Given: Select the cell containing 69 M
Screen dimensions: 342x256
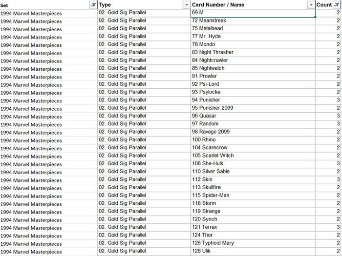Looking at the screenshot, I should [x=253, y=13].
